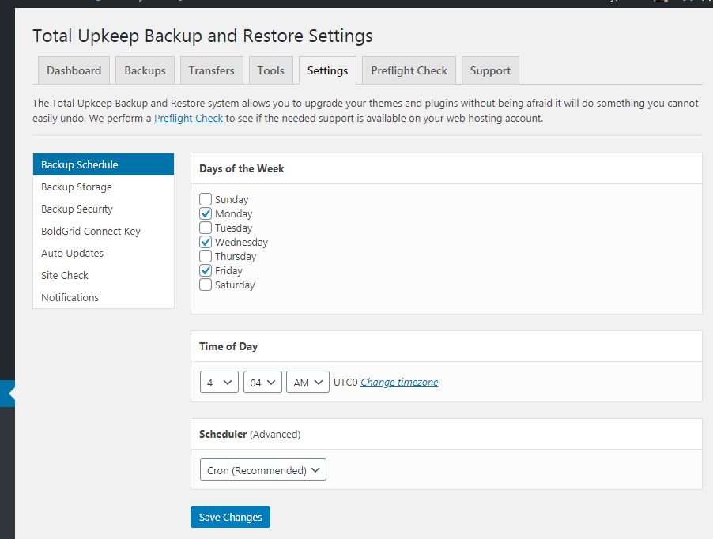
Task: Check the Sunday checkbox
Action: click(x=206, y=200)
